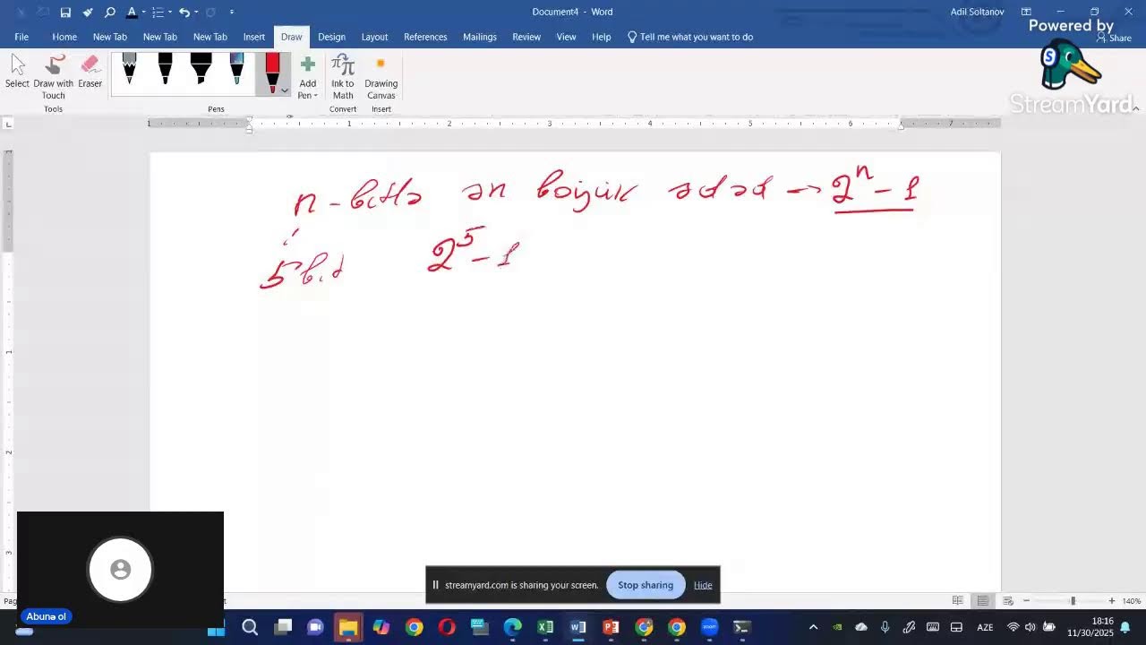
Task: Open Task View on the taskbar
Action: pos(283,627)
